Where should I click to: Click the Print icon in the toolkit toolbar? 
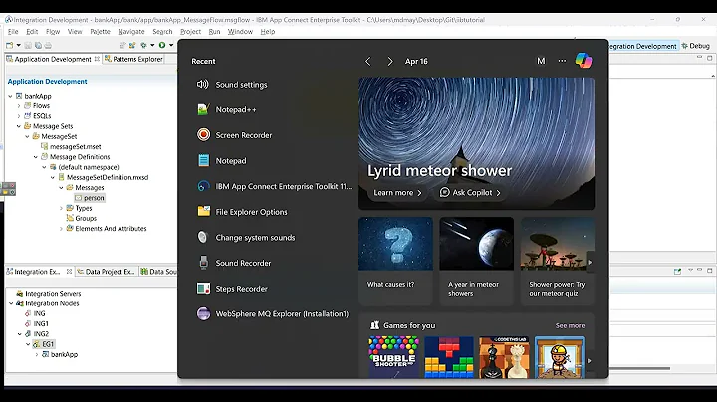(48, 45)
